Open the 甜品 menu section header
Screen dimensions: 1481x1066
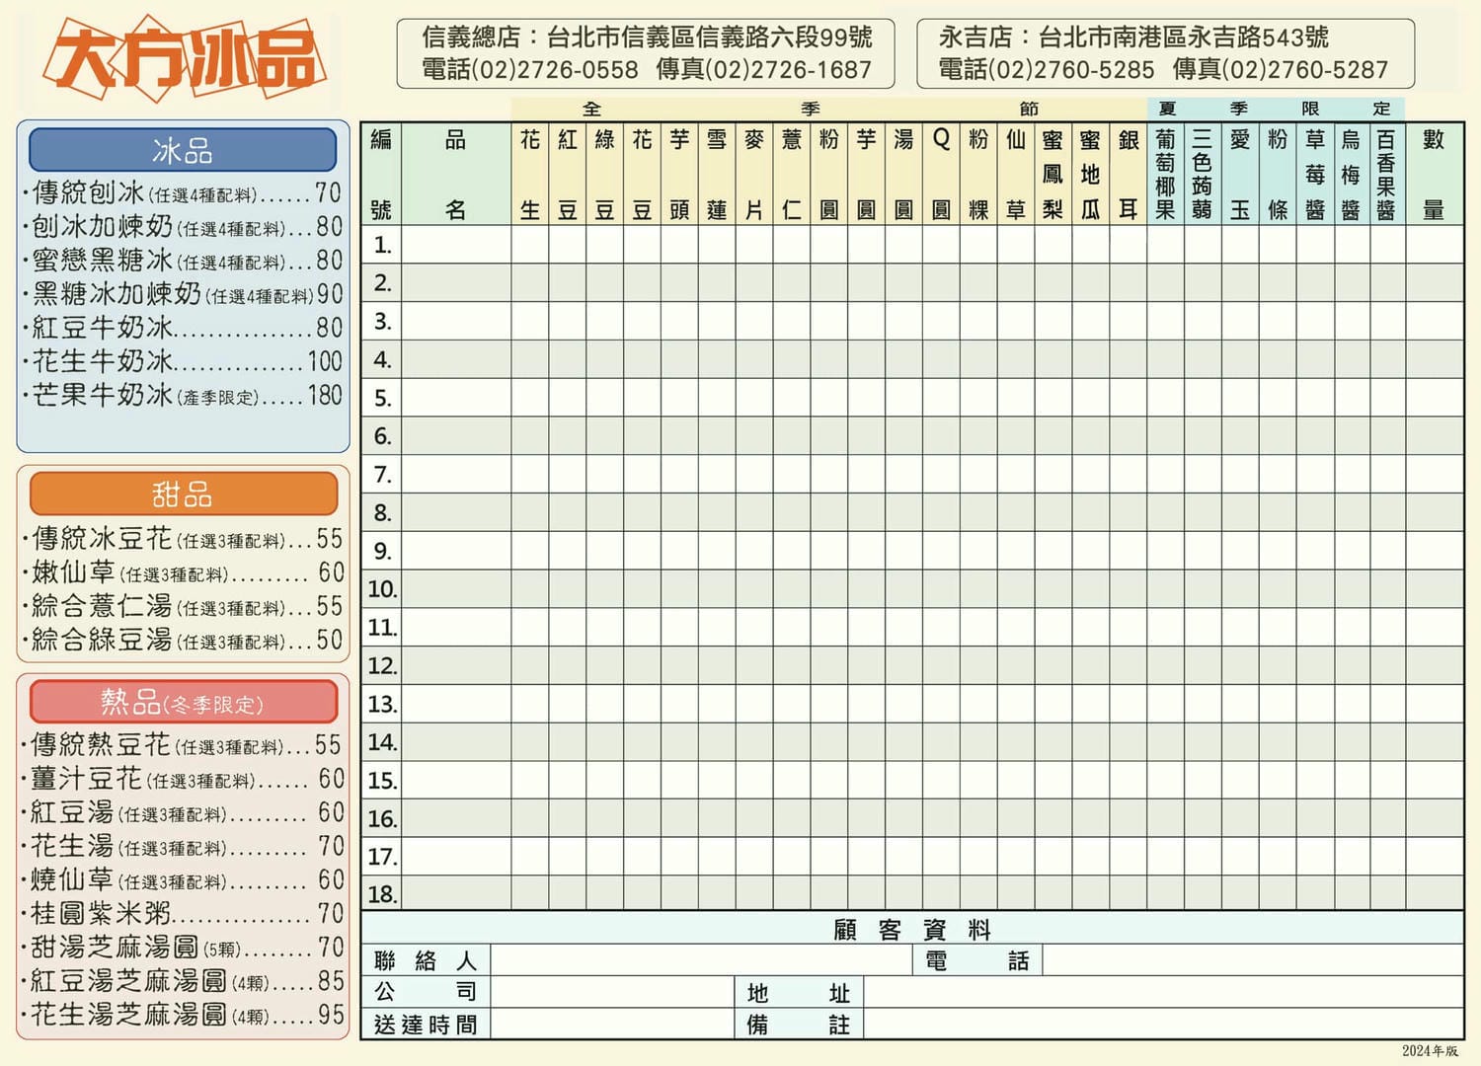point(184,495)
